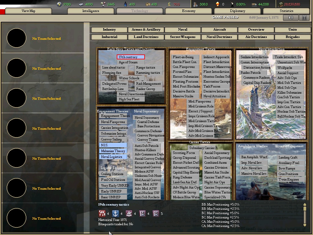Screen dimensions: 313x235
Task: Choose the Mahanian Theory technology
Action: click(113, 151)
